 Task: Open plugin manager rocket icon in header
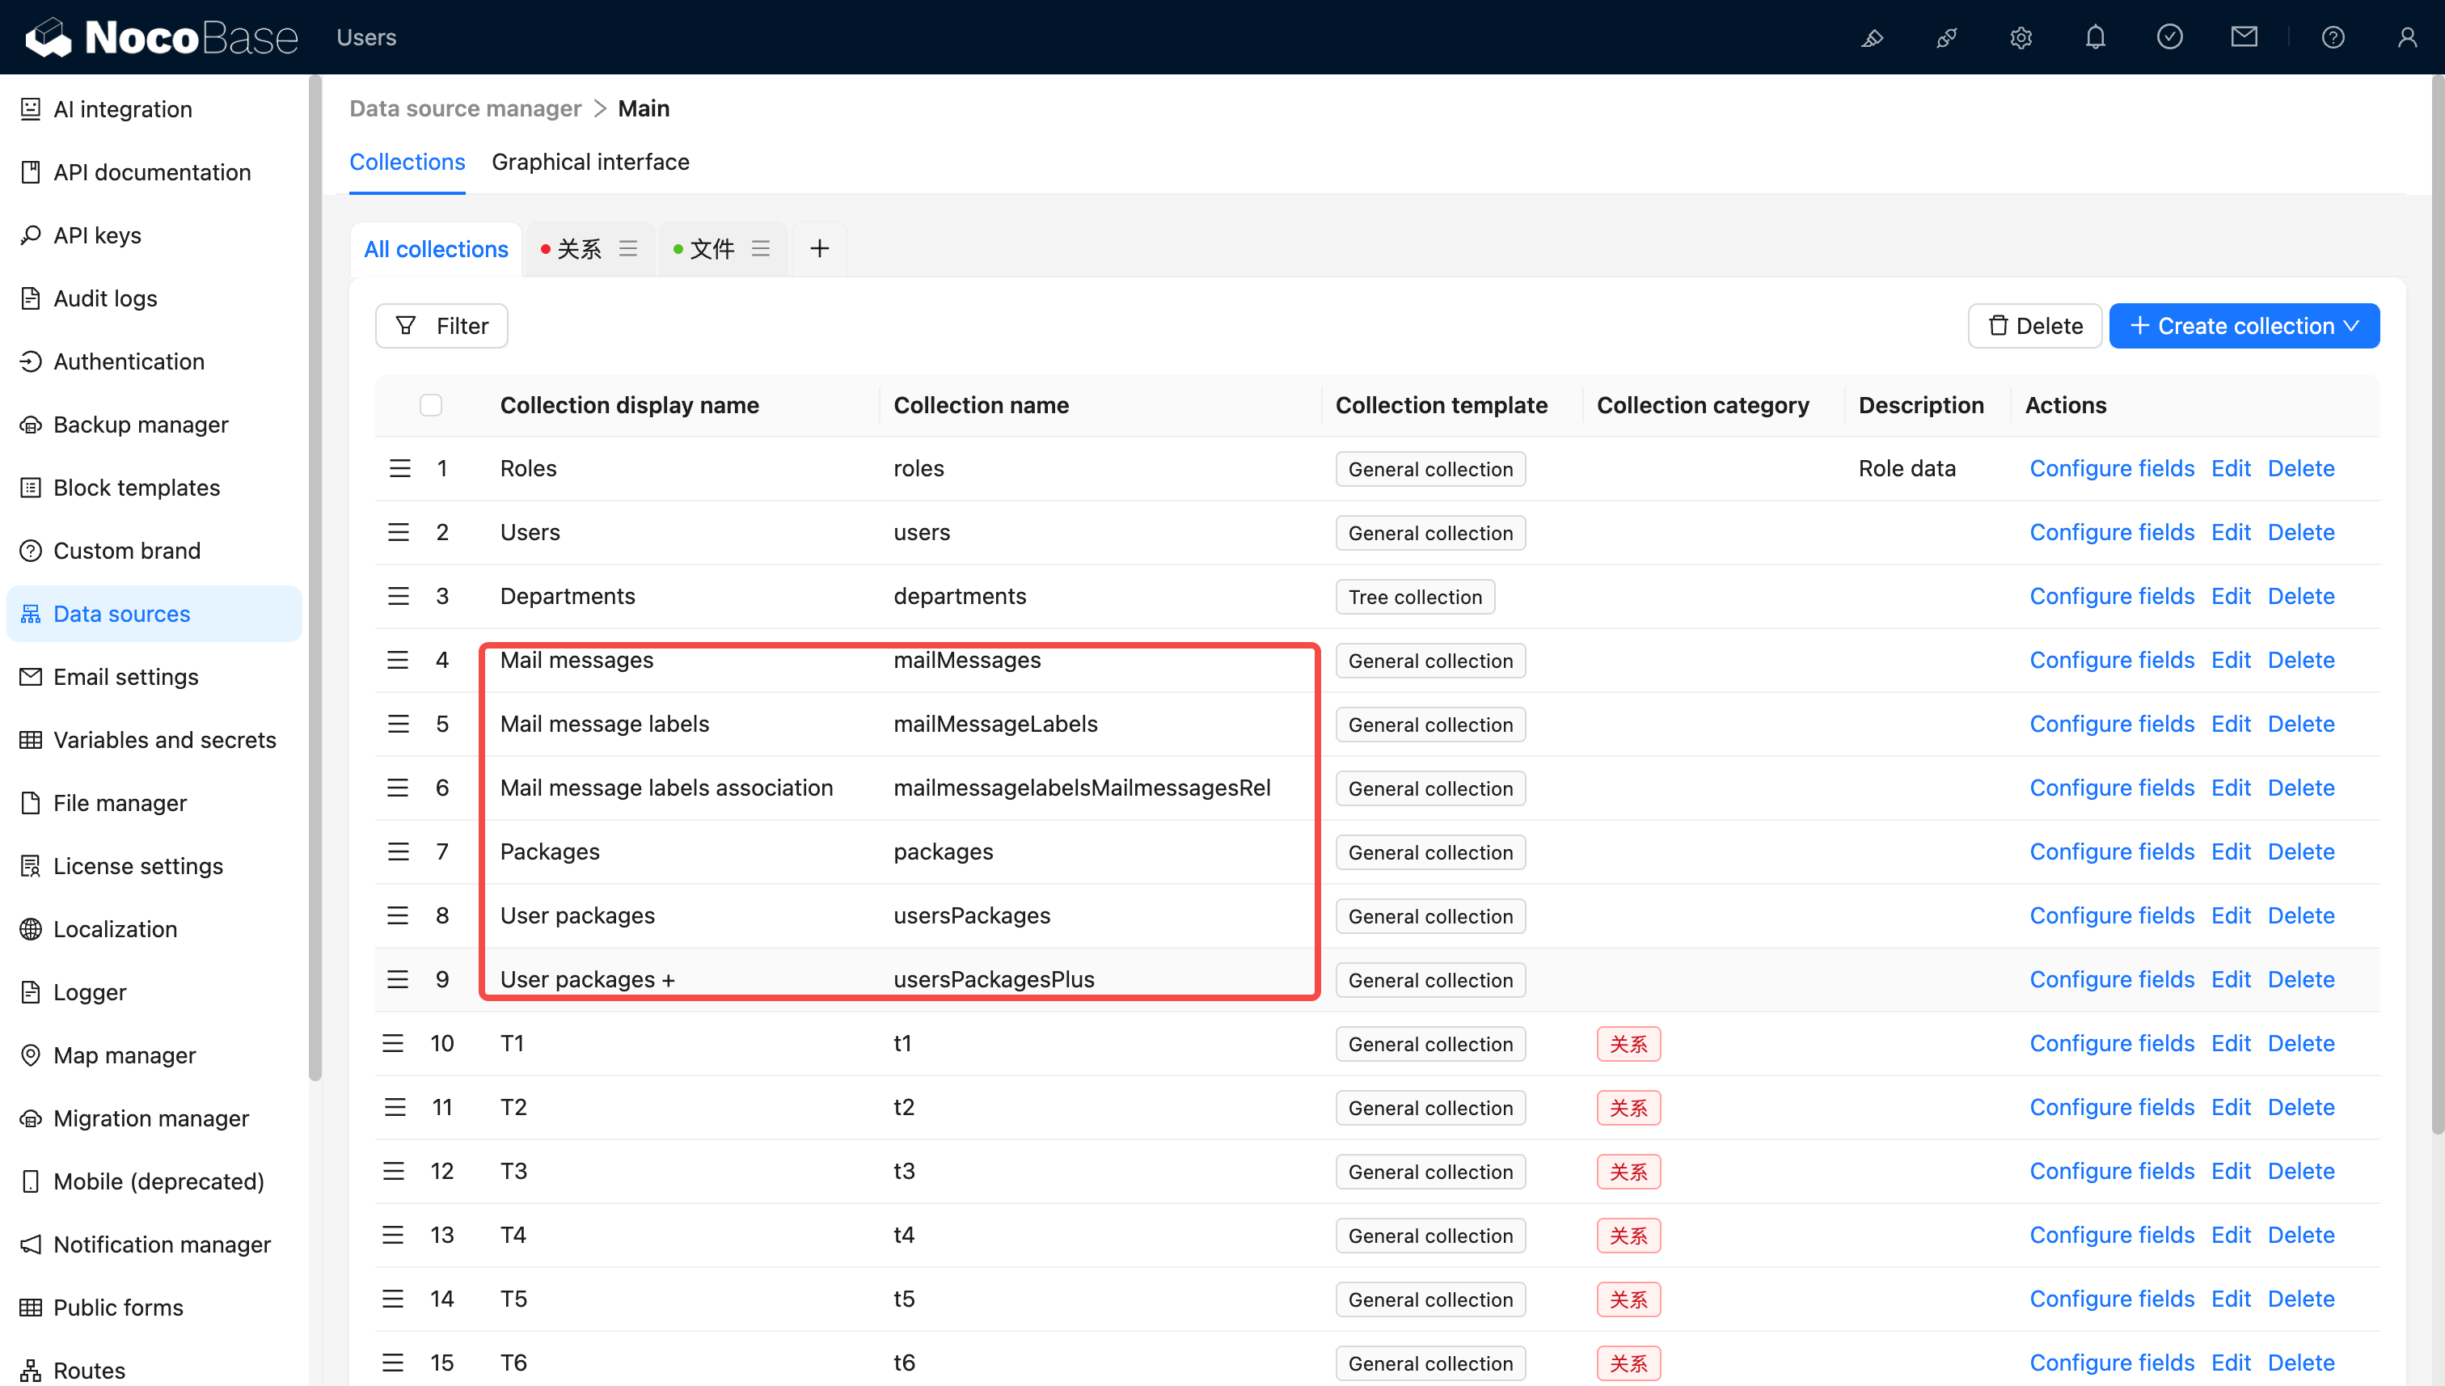pos(1946,37)
